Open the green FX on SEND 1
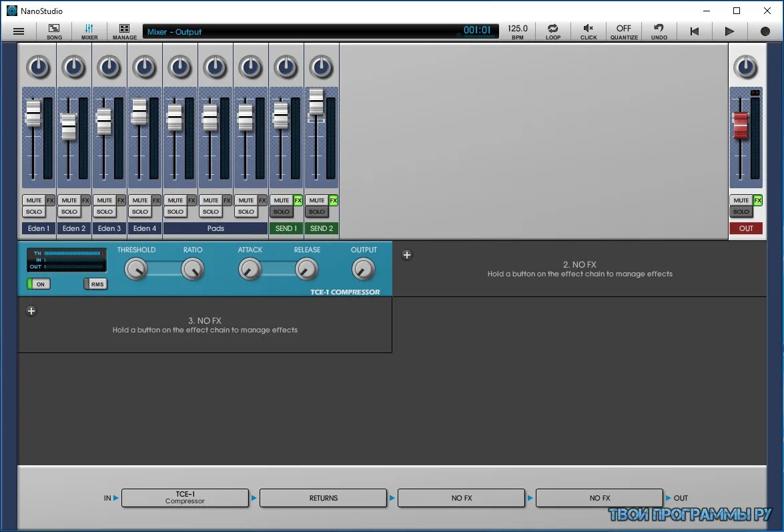The width and height of the screenshot is (784, 532). pyautogui.click(x=298, y=200)
